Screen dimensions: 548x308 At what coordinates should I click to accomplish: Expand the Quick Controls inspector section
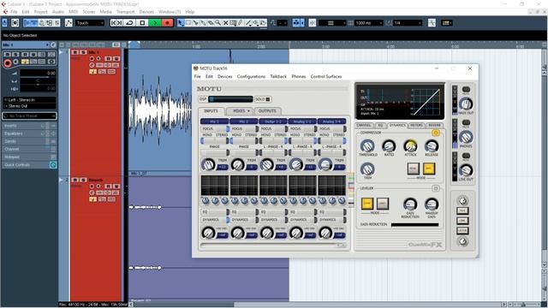coord(29,165)
